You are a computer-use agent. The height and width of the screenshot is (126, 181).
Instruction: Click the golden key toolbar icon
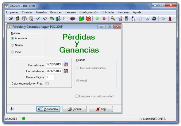pyautogui.click(x=113, y=18)
